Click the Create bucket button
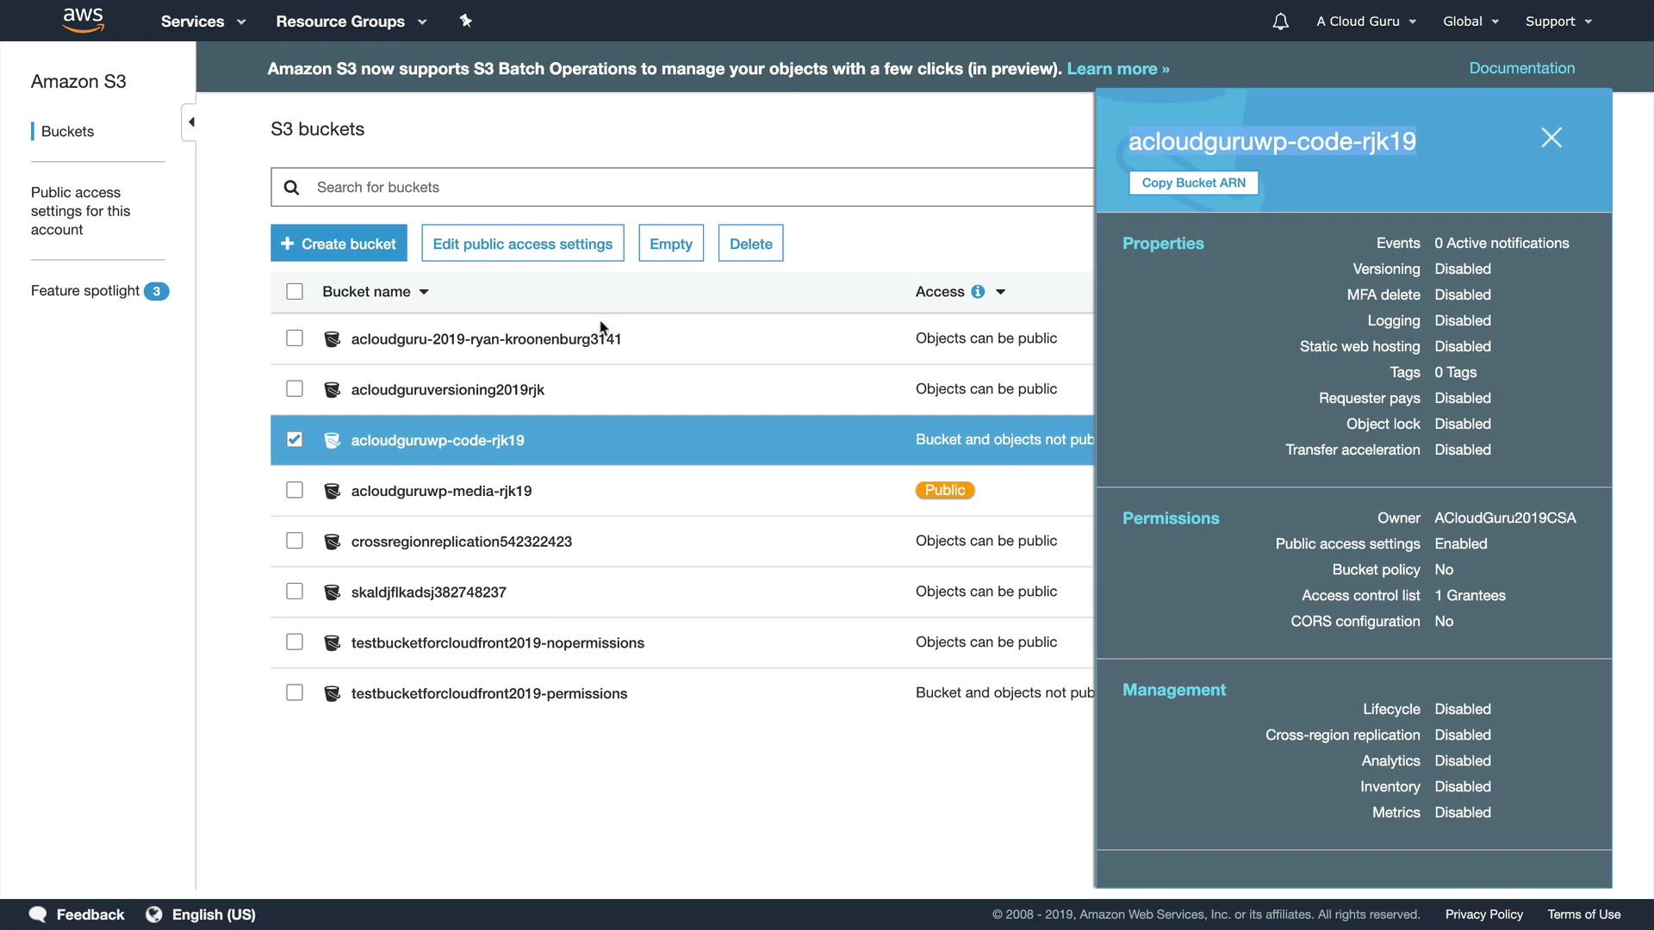The width and height of the screenshot is (1654, 930). [339, 244]
